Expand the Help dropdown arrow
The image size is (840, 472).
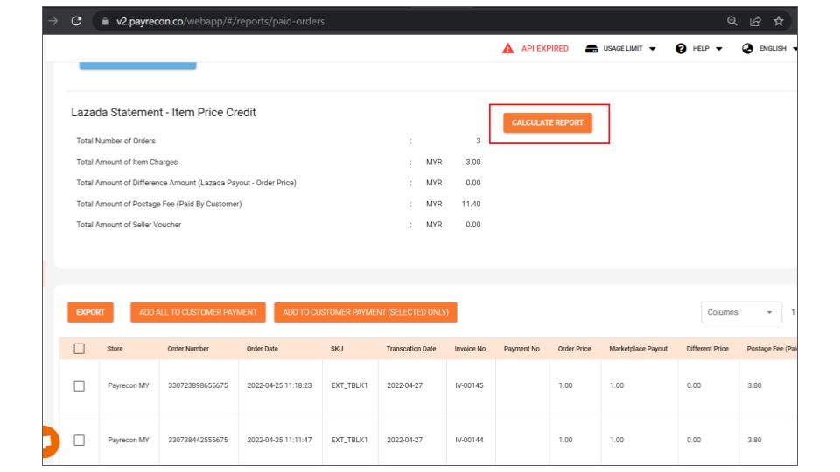(719, 49)
